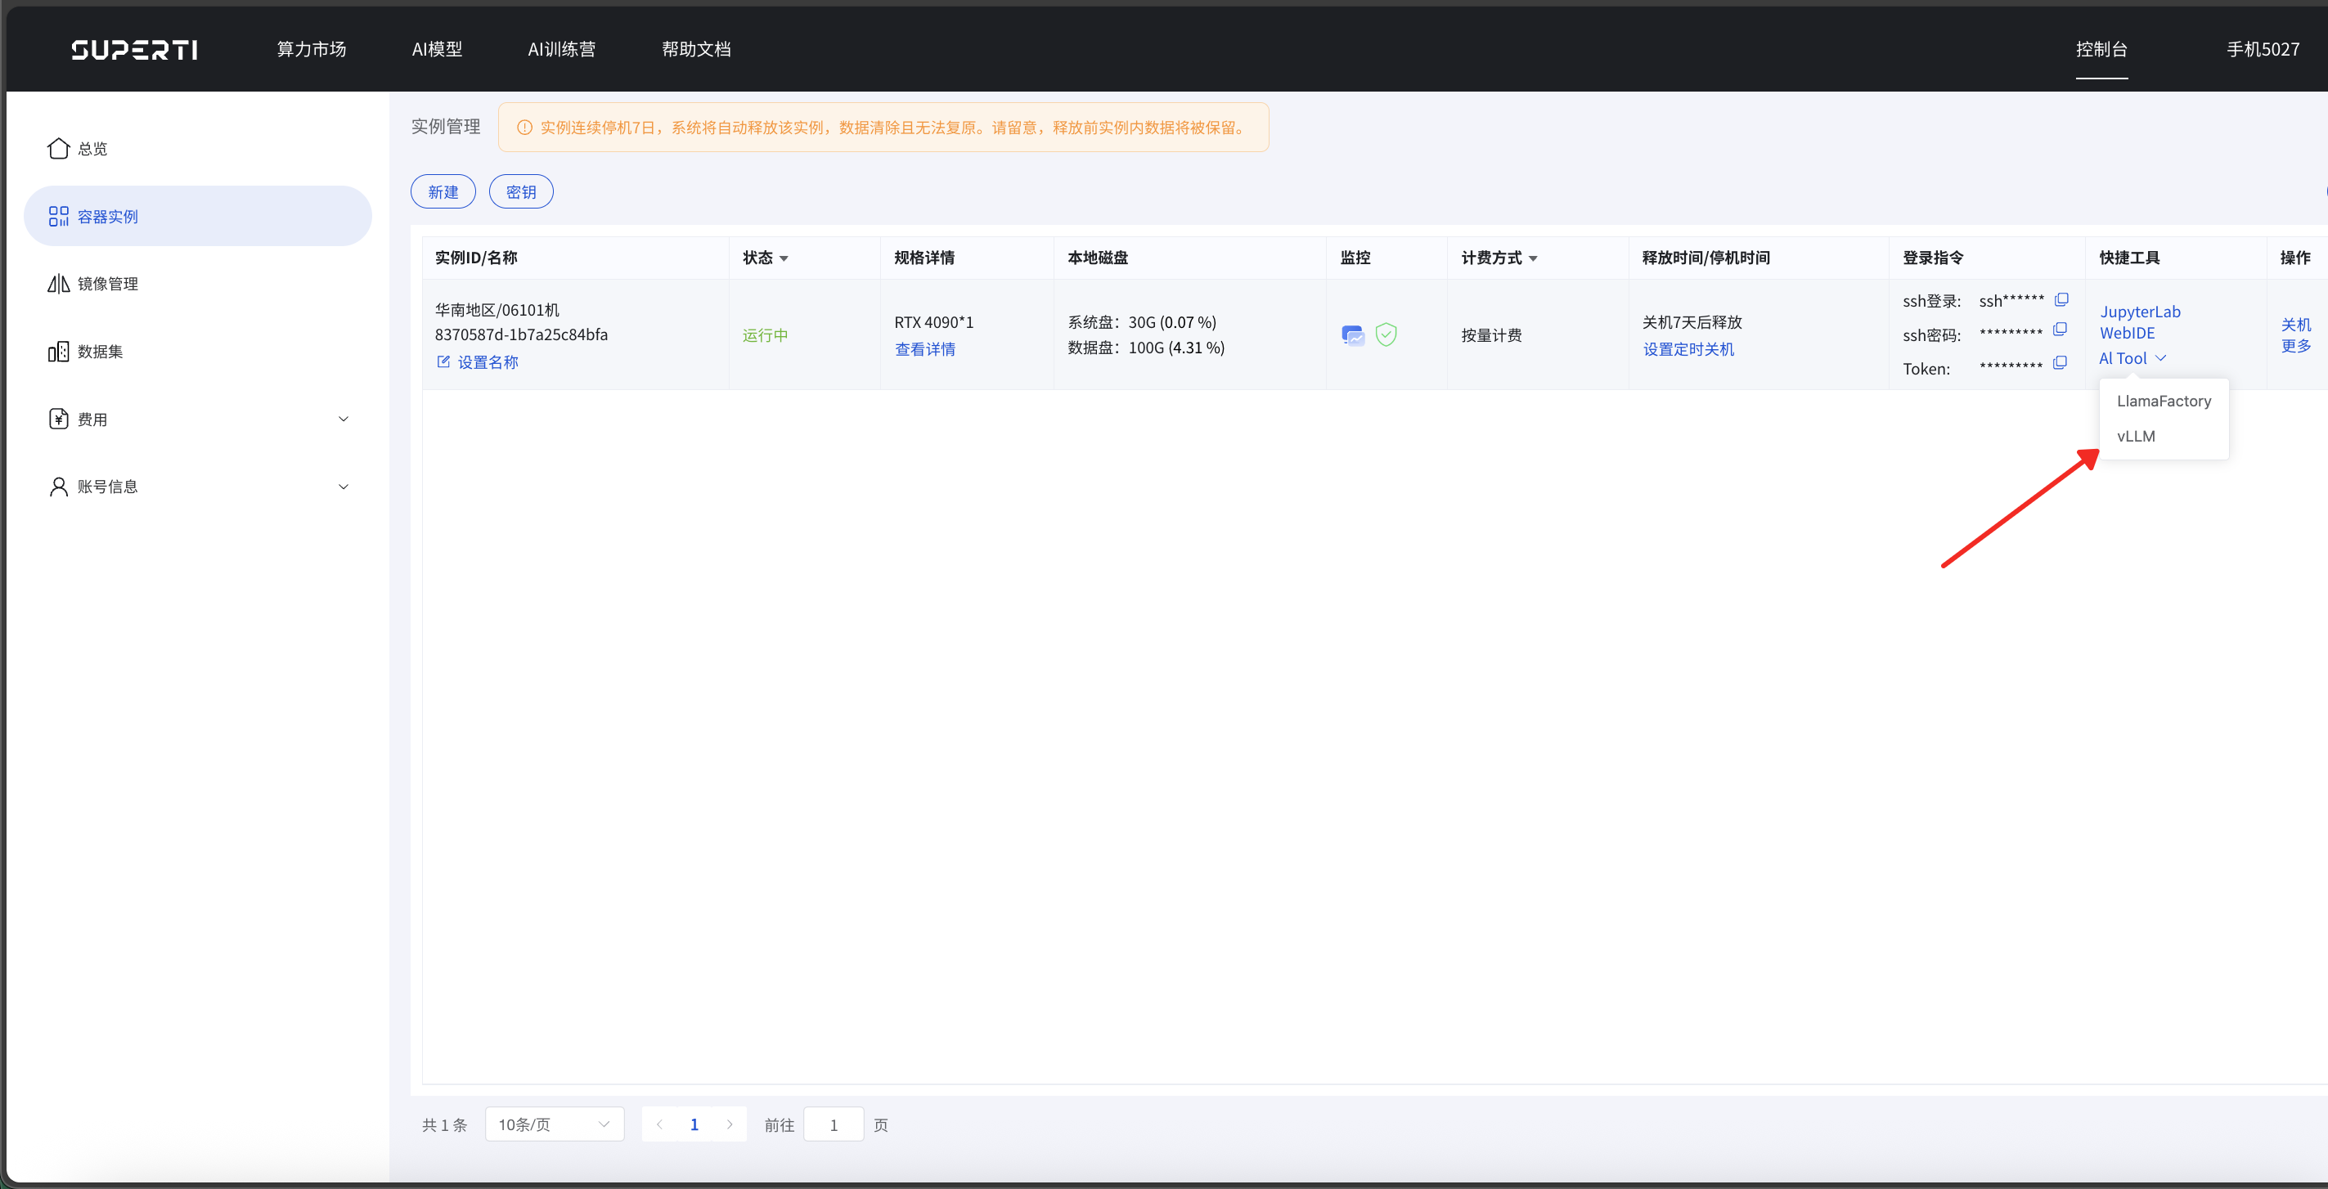Copy the ssh密码 value
The width and height of the screenshot is (2328, 1189).
pyautogui.click(x=2060, y=329)
